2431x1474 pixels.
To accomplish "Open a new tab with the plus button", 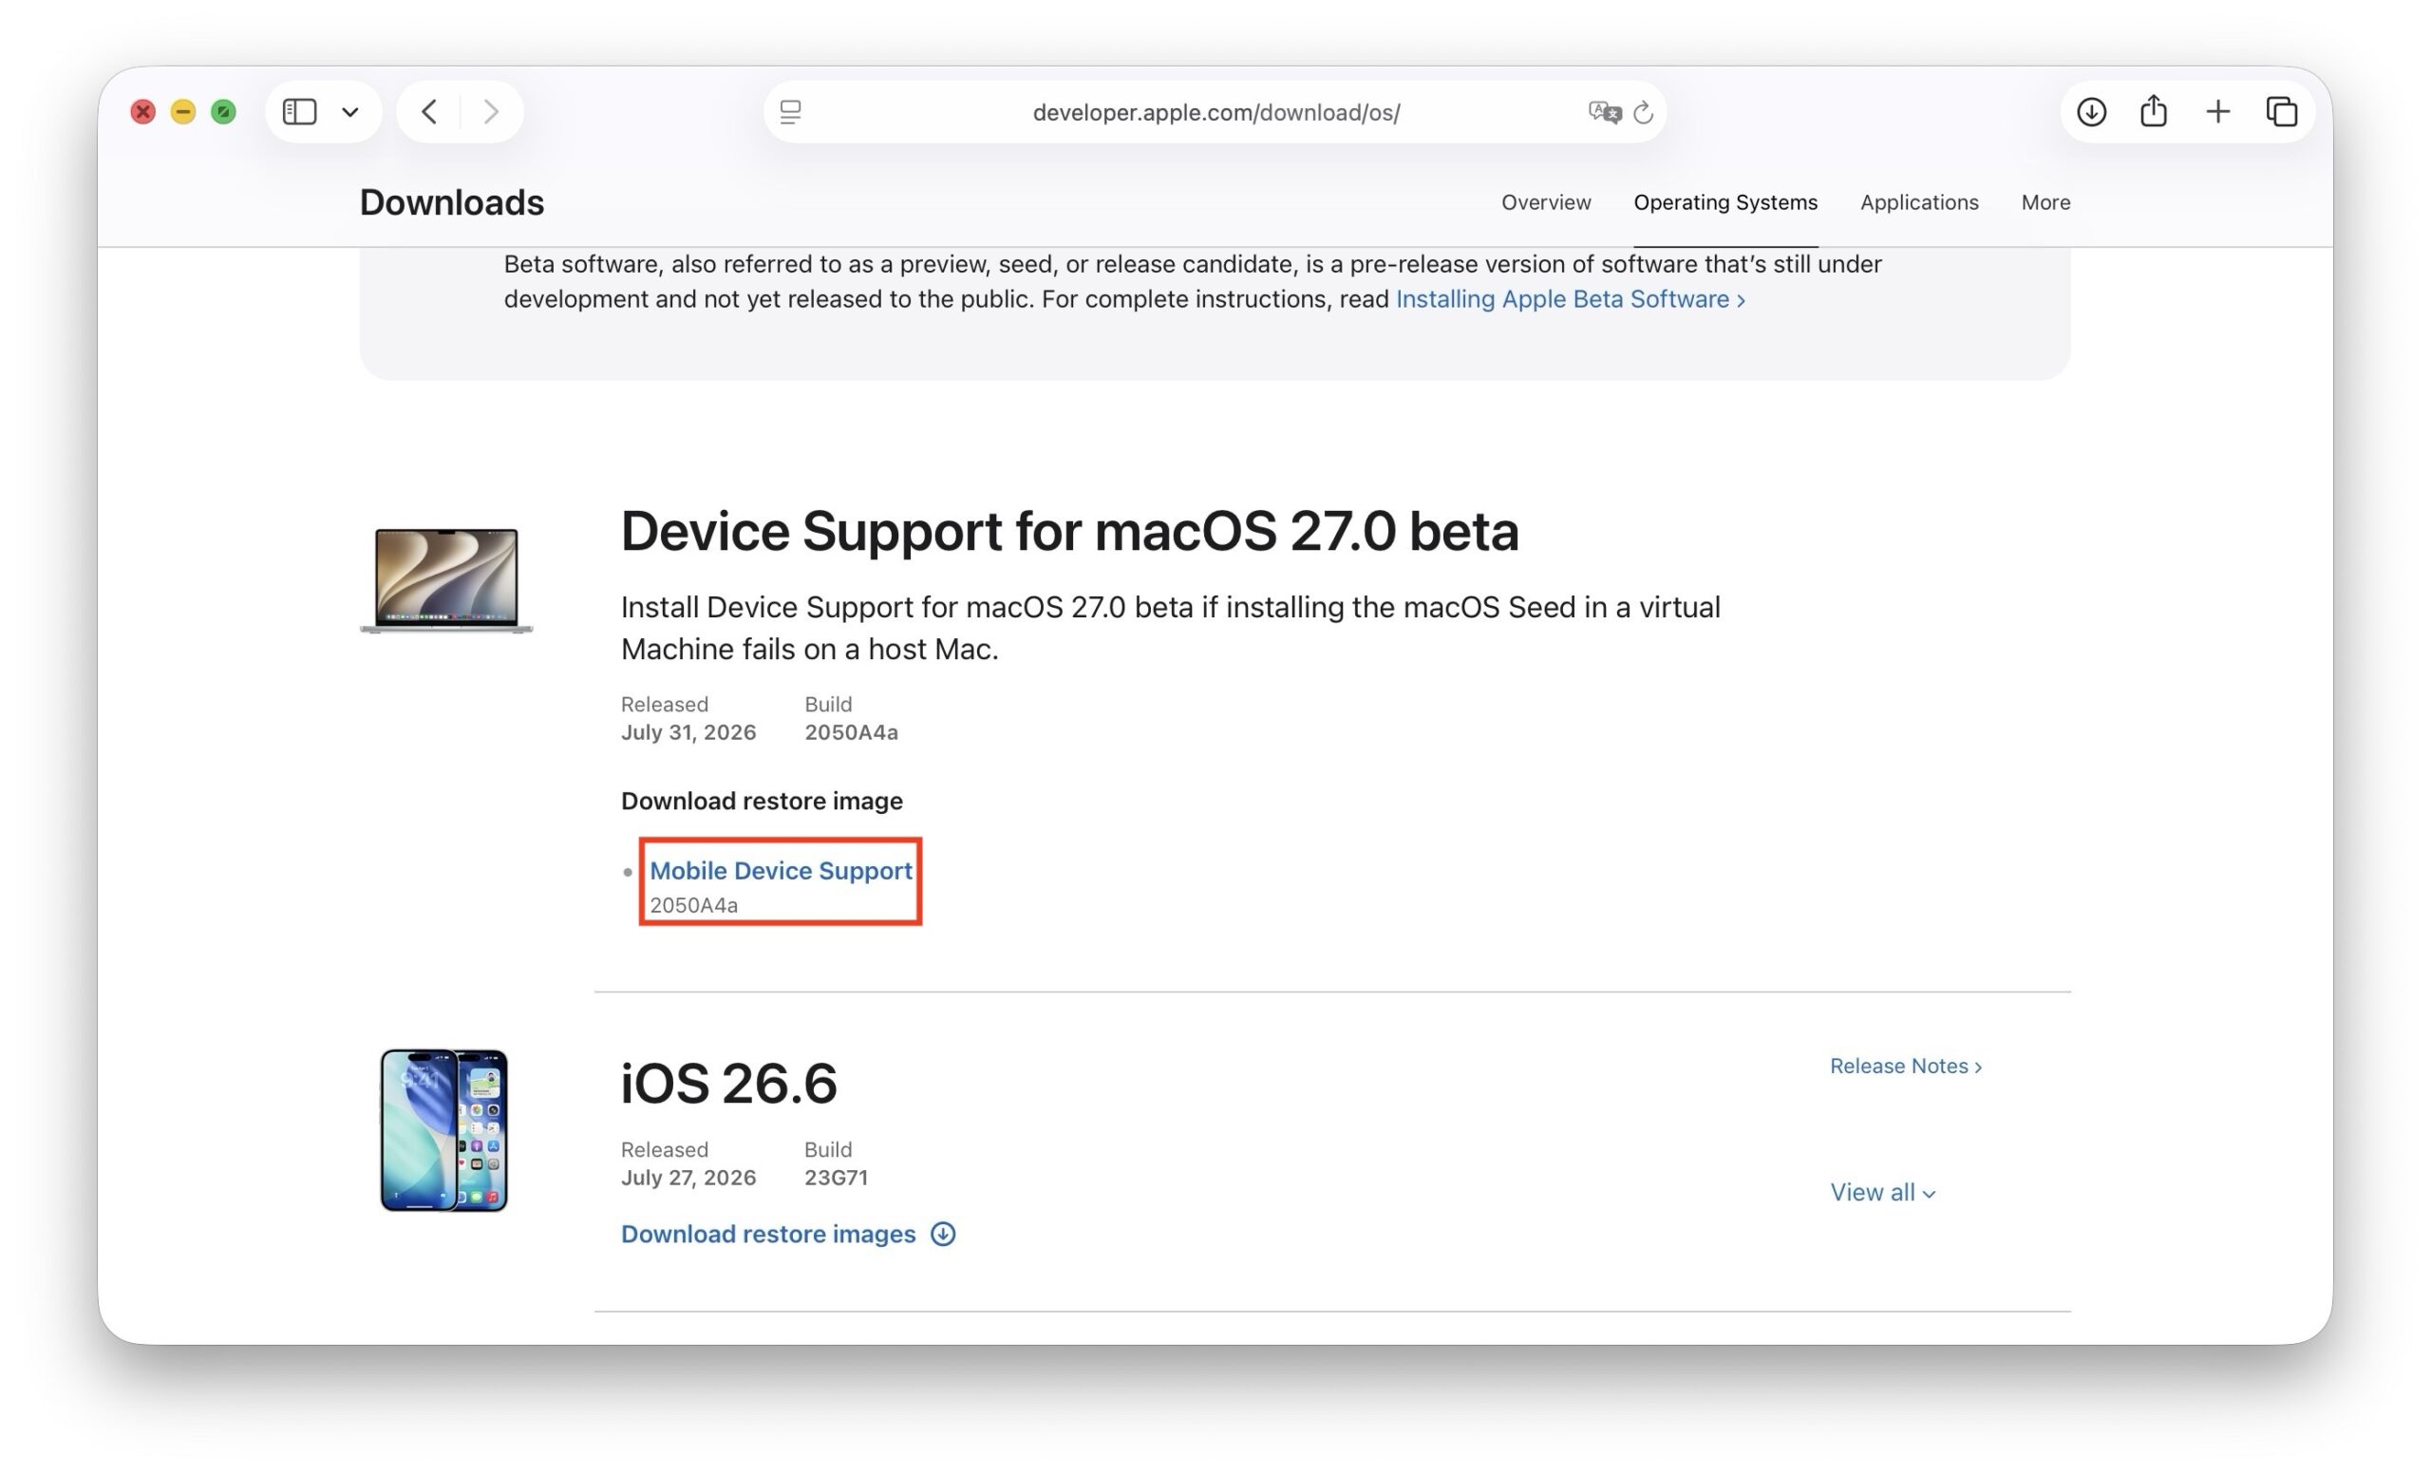I will (2218, 111).
